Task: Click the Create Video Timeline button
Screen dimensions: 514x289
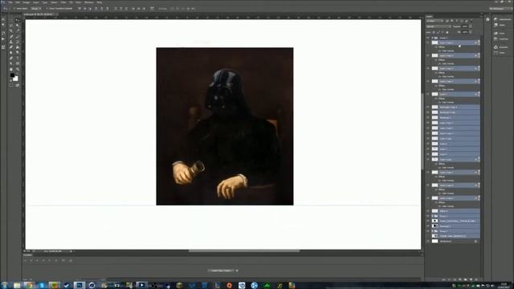Action: pyautogui.click(x=222, y=271)
